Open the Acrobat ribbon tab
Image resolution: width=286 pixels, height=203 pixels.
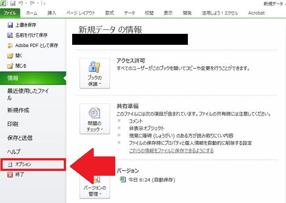[257, 13]
